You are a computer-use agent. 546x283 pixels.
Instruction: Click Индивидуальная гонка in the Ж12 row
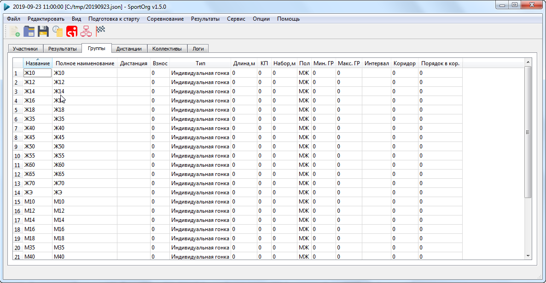pos(200,82)
